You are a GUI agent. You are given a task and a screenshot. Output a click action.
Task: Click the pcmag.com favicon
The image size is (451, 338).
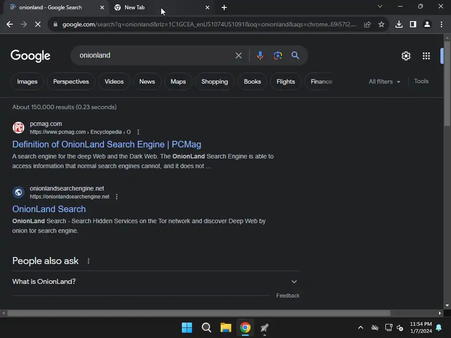(18, 128)
